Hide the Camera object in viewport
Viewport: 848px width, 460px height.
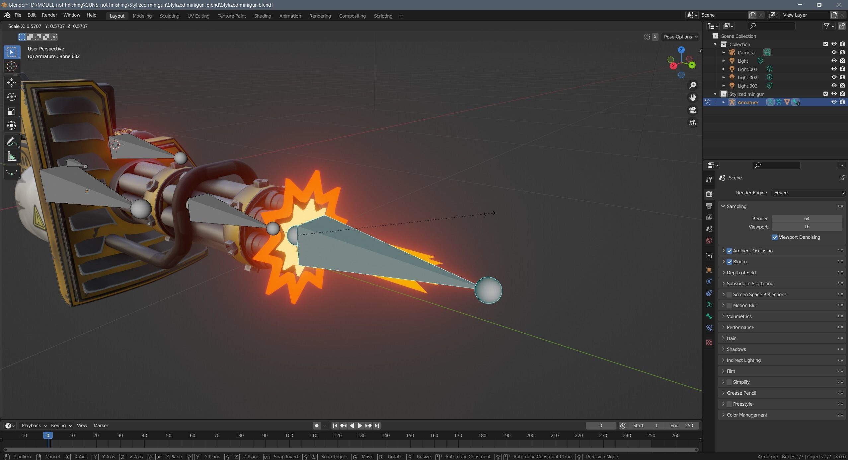click(x=834, y=52)
